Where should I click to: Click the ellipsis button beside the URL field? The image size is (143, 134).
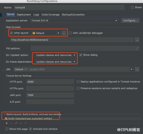coord(137,40)
